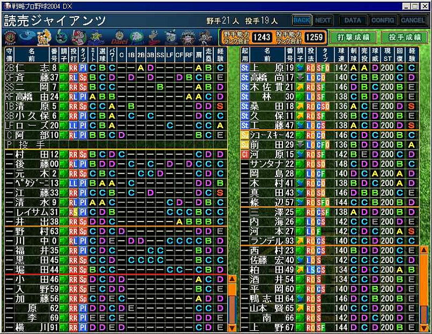Click the gray condition arrow for 高橋尚 17
This screenshot has width=432, height=334.
click(300, 78)
